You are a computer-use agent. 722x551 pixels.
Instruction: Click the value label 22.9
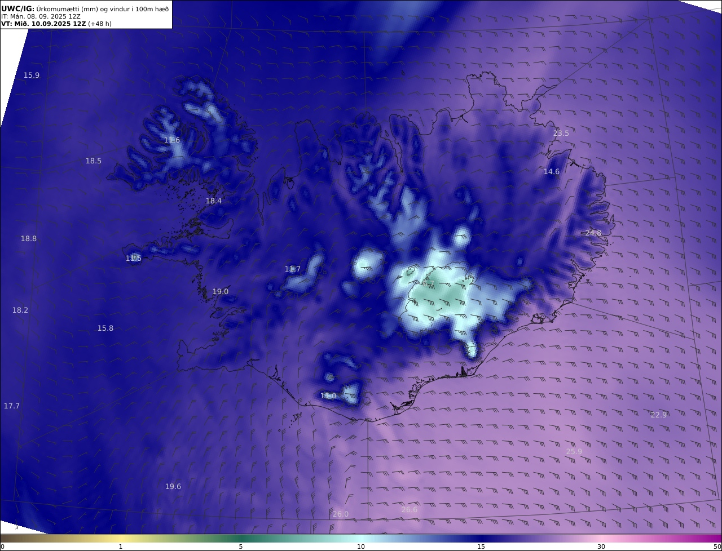(x=659, y=415)
